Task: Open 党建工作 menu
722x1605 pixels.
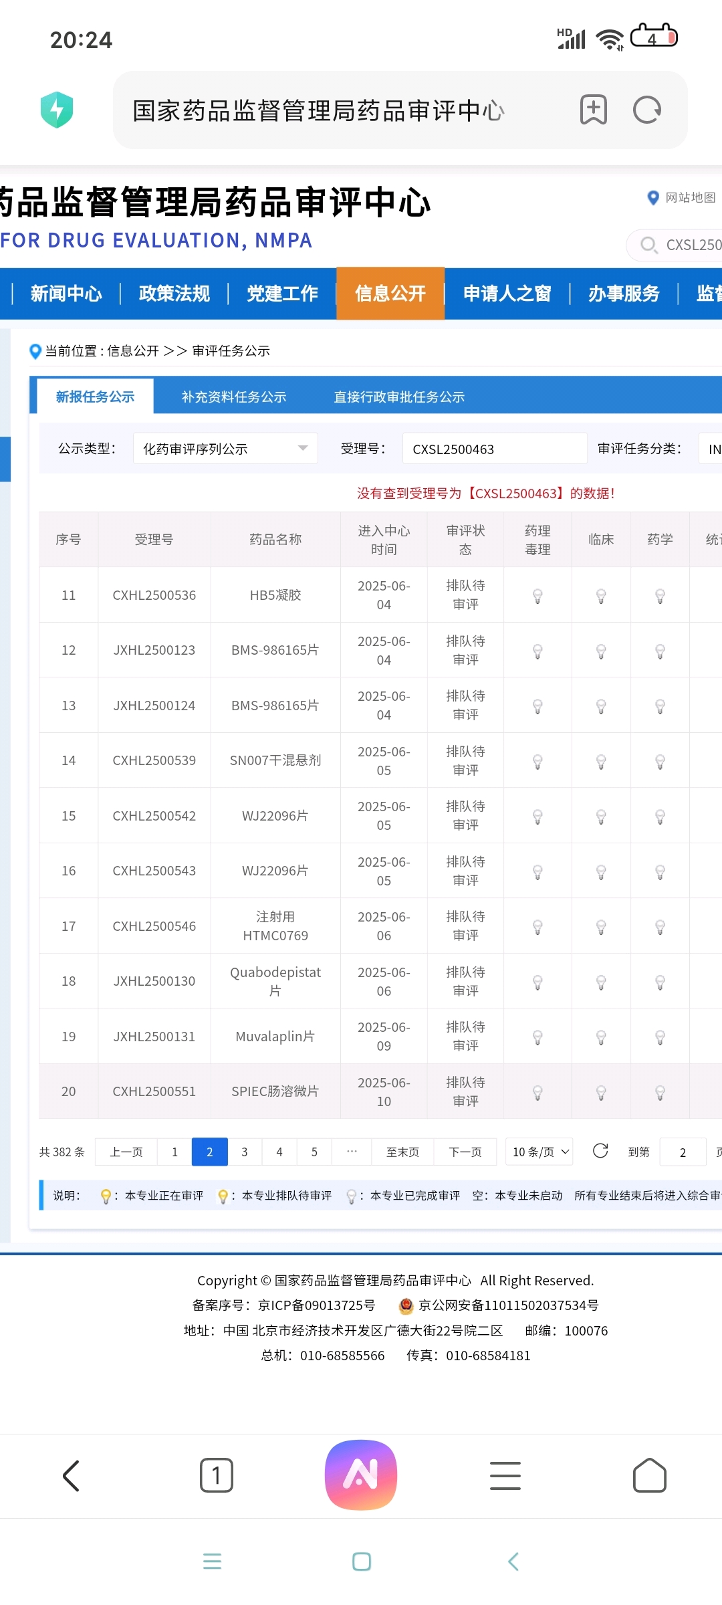Action: (283, 294)
